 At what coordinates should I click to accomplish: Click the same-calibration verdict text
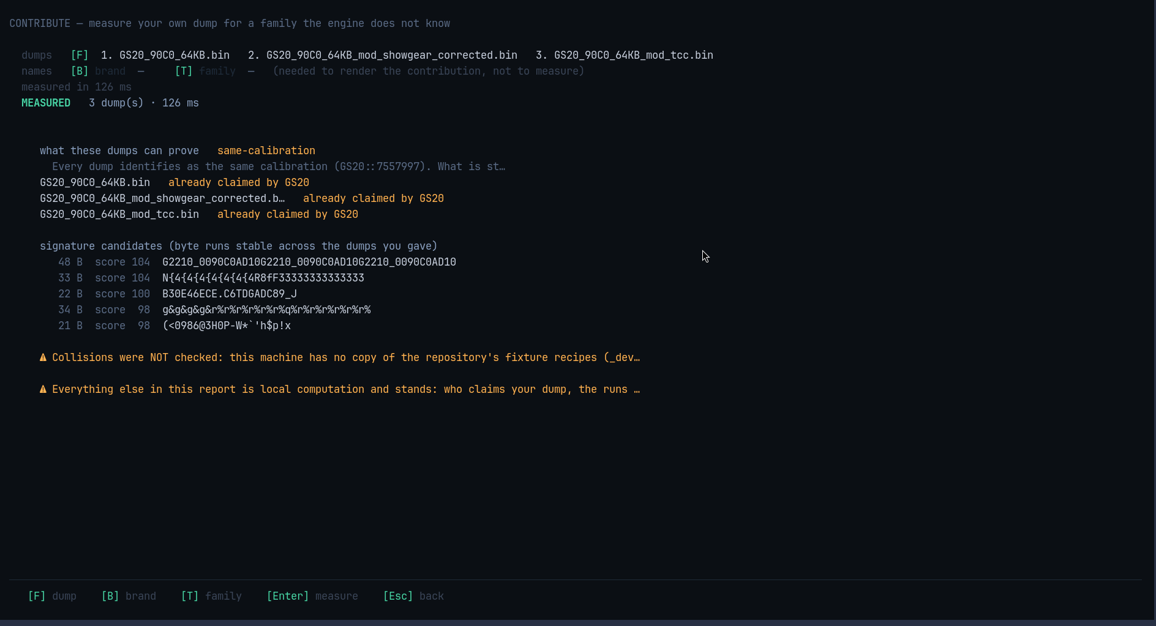pyautogui.click(x=266, y=151)
